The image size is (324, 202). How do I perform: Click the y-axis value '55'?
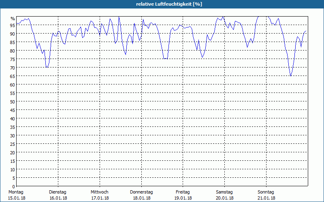tap(13, 93)
